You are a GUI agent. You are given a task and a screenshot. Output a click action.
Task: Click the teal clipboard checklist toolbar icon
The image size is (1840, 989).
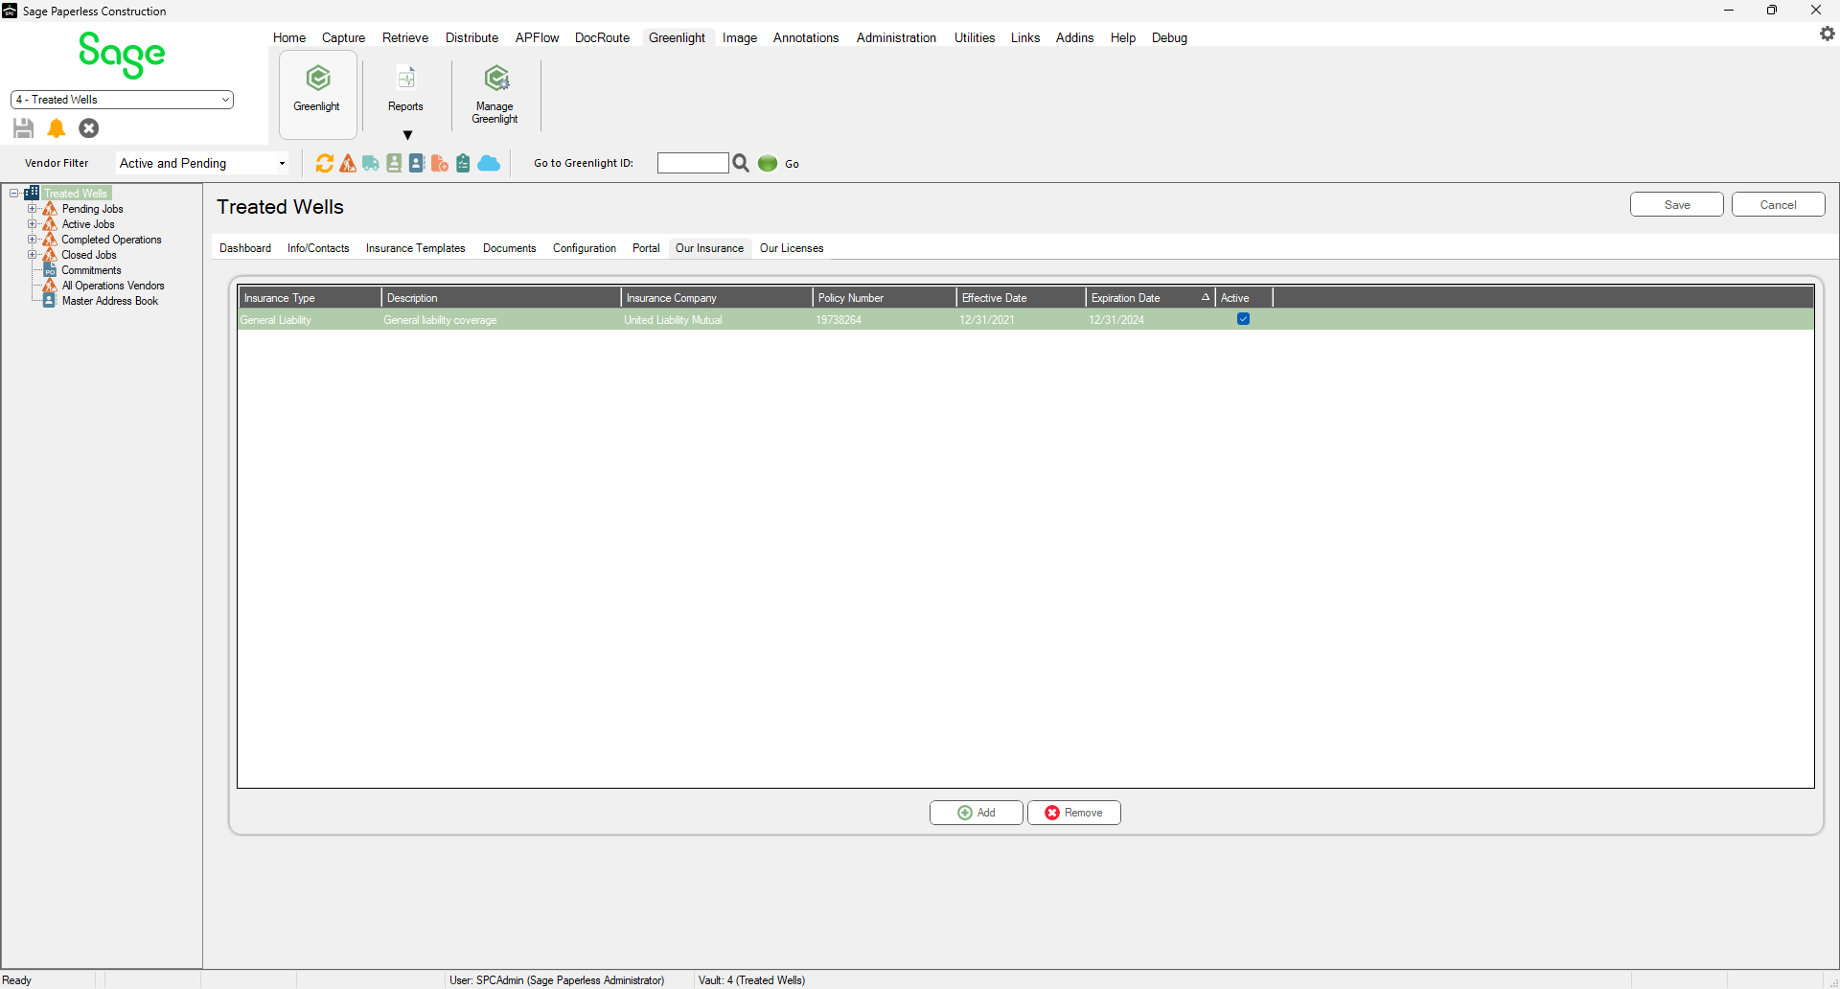(463, 164)
